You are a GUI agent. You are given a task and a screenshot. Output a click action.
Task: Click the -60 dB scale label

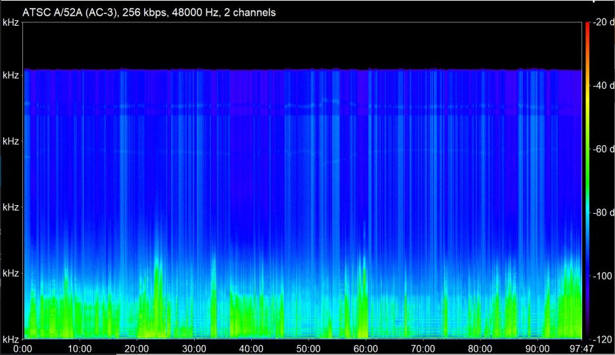[603, 149]
